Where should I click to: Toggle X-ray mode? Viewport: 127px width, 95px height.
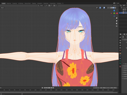[x=108, y=8]
